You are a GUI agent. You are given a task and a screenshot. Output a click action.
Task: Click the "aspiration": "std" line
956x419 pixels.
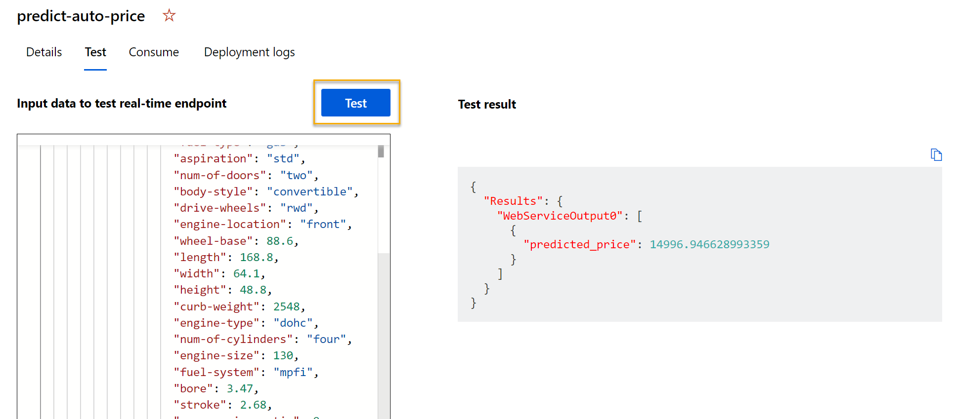pos(239,158)
